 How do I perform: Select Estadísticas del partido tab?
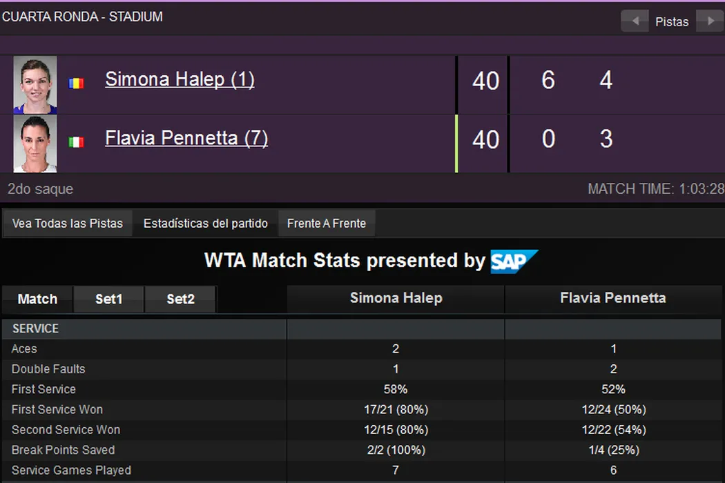point(206,224)
